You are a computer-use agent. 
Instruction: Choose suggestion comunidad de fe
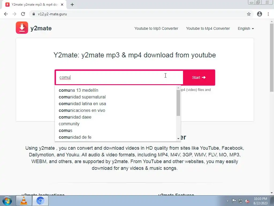click(115, 137)
